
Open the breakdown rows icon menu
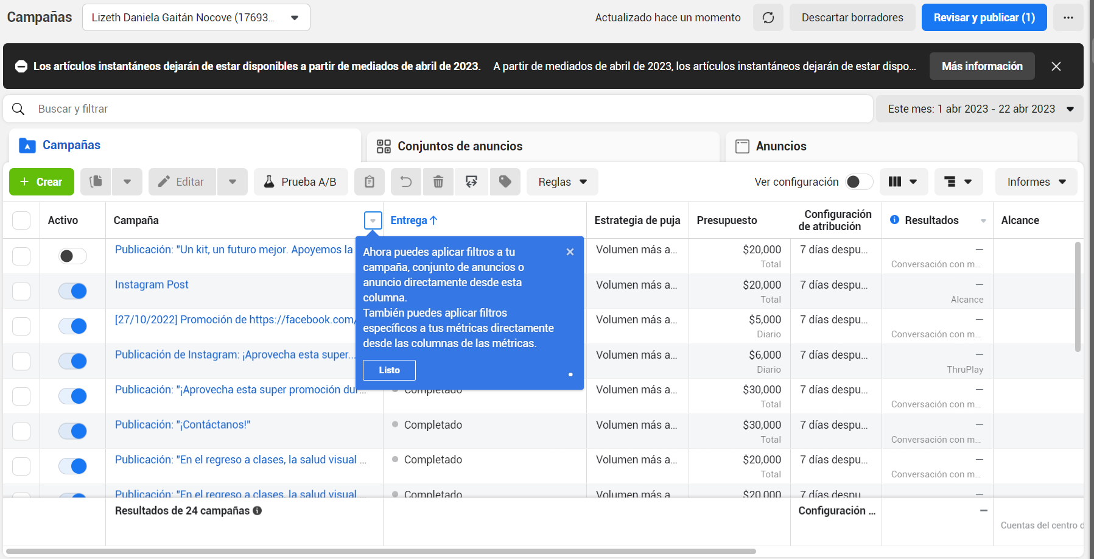pos(958,181)
